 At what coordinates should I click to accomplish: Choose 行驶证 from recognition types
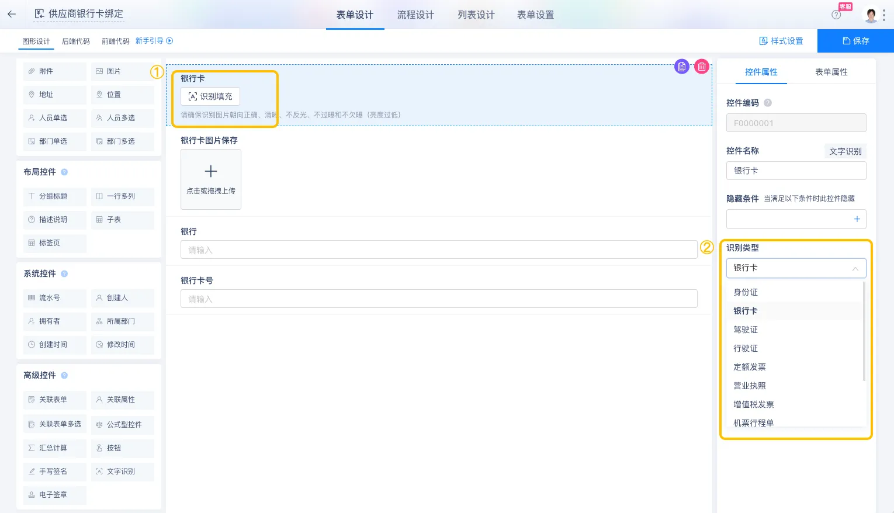coord(795,348)
